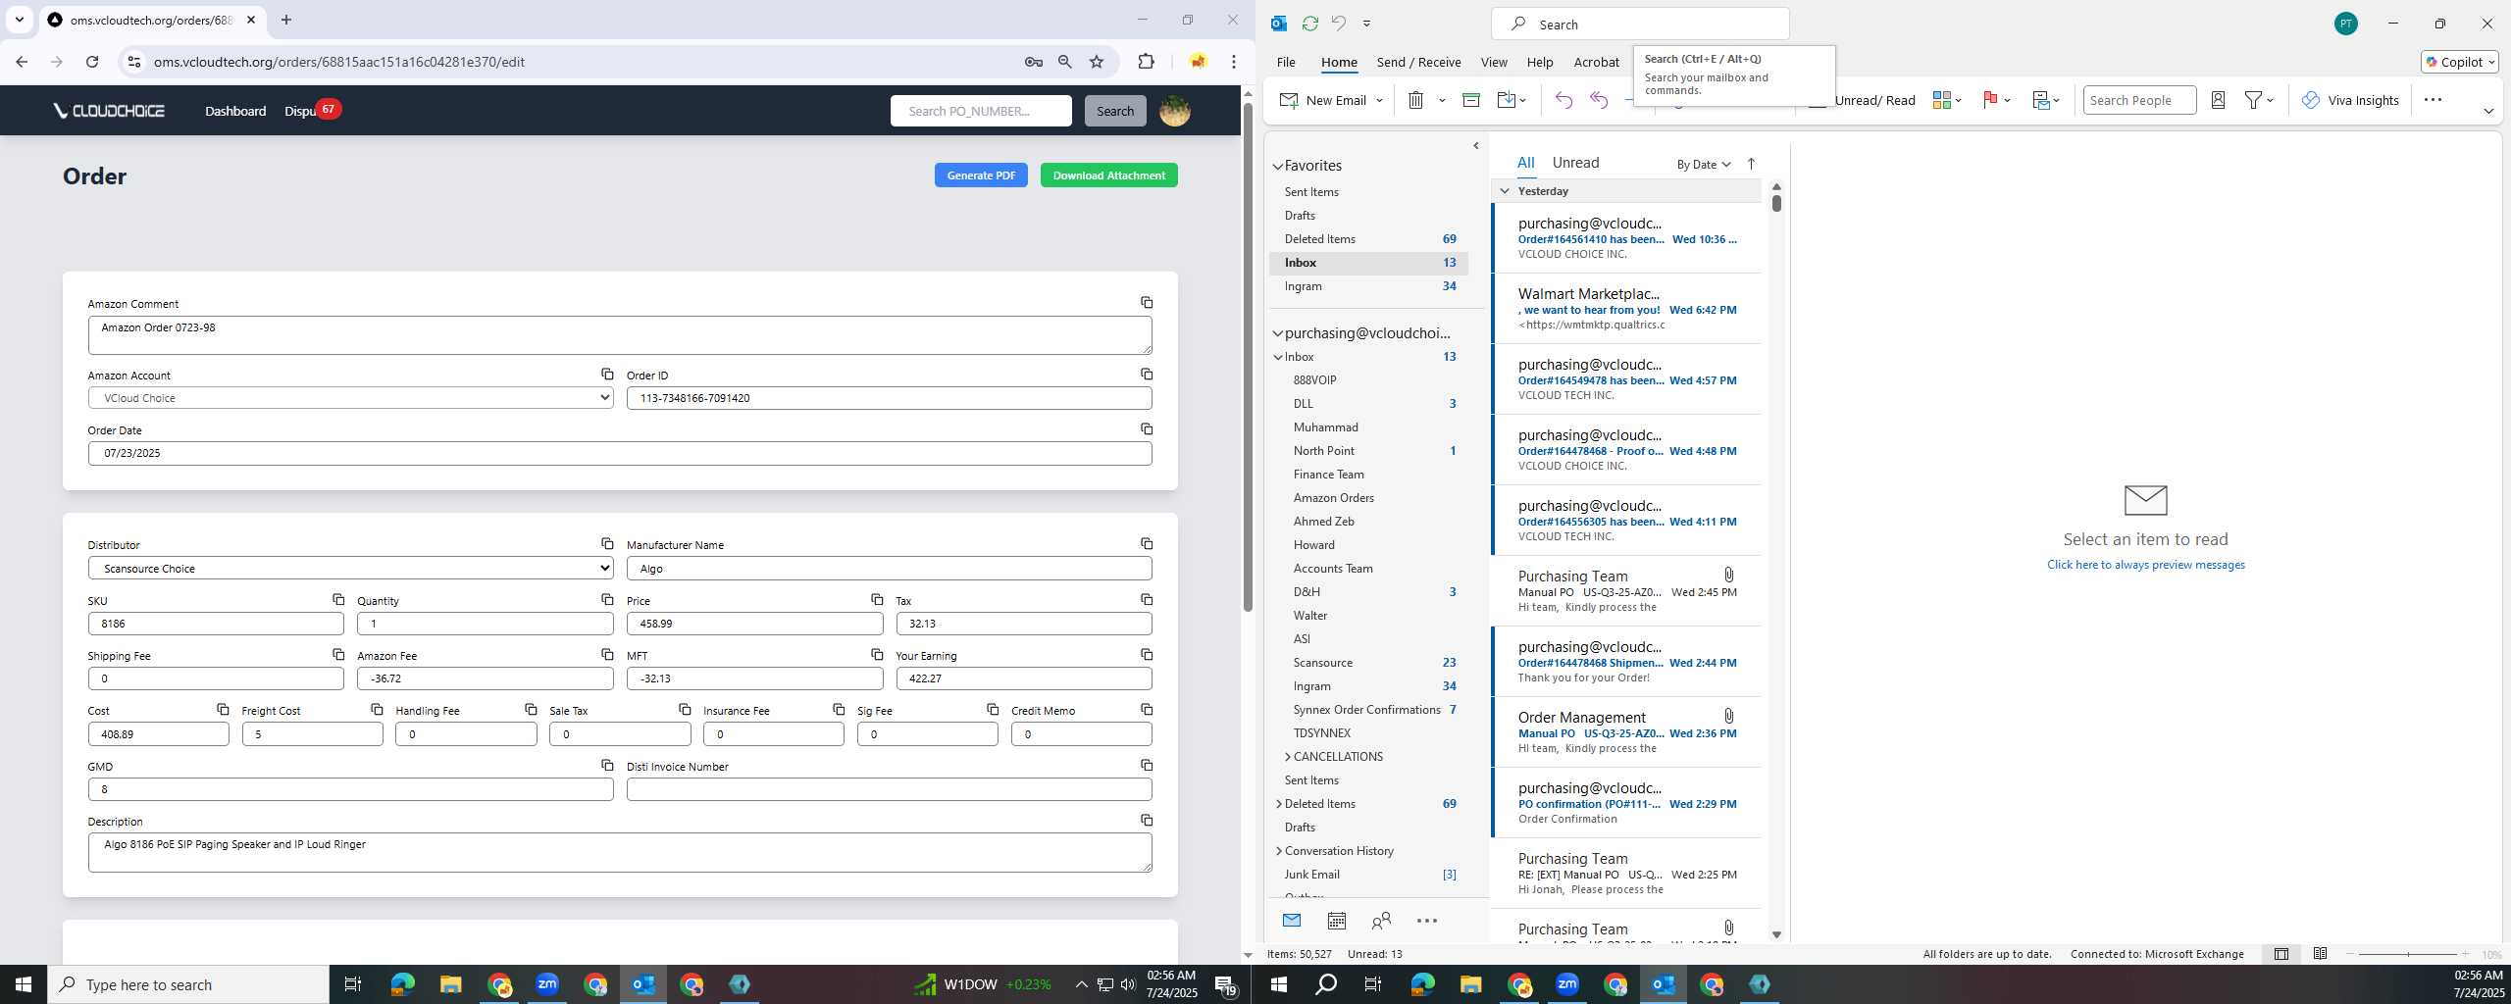This screenshot has width=2511, height=1004.
Task: Click the Search People field in Outlook
Action: point(2138,100)
